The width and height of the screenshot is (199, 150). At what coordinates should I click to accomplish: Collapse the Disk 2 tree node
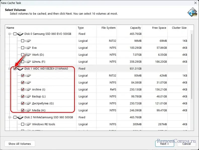[x=10, y=117]
